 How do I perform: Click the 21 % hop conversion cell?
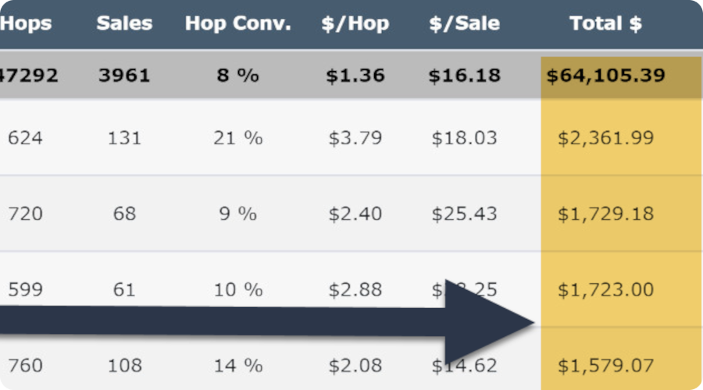[x=237, y=138]
